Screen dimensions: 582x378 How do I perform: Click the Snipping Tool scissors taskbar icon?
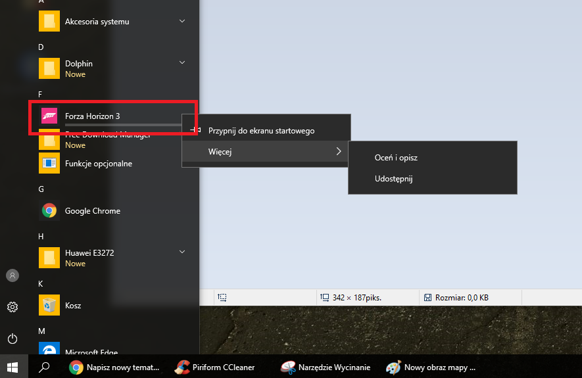pos(287,367)
